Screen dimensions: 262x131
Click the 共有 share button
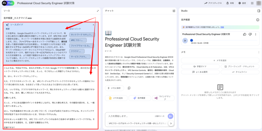coord(230,3)
